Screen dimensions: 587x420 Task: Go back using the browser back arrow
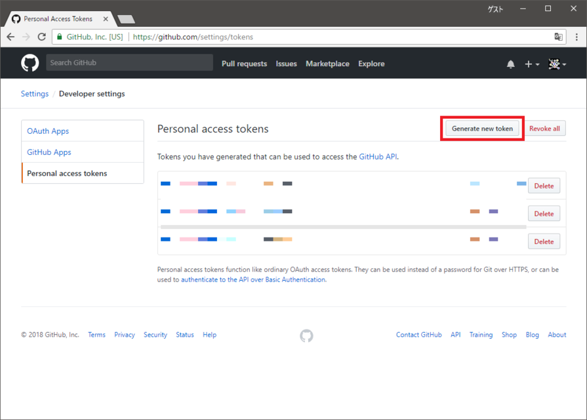[x=10, y=37]
